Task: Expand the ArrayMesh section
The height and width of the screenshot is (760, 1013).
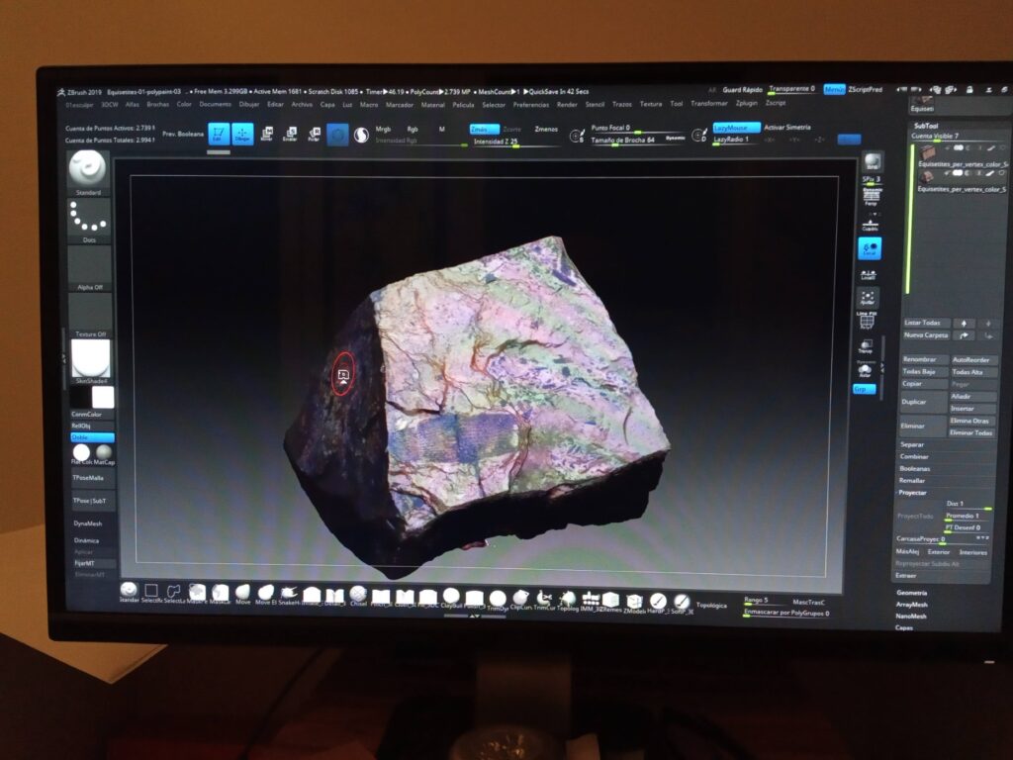Action: (x=911, y=605)
